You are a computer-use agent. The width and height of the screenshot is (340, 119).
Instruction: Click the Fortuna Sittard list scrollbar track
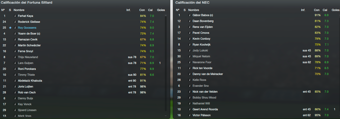coord(166,64)
